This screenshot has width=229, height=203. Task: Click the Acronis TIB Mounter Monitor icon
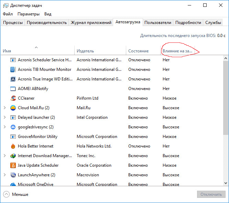click(x=13, y=69)
